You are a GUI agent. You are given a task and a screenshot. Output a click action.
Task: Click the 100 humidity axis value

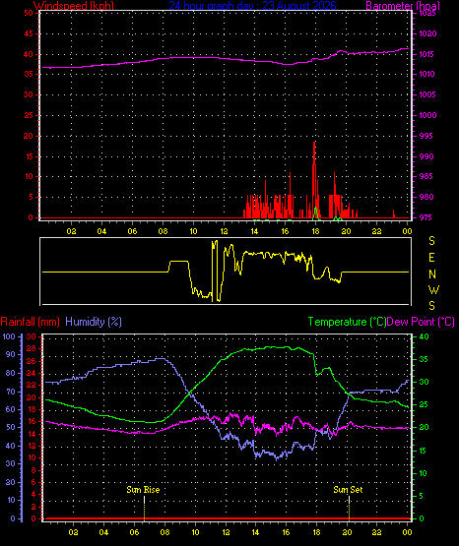point(9,336)
